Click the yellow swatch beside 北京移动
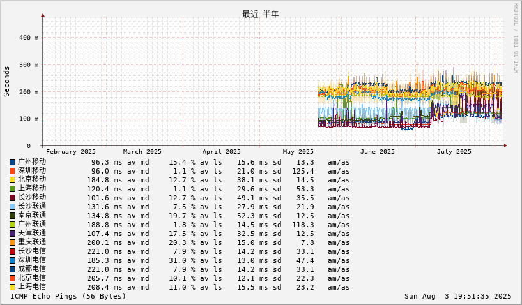The width and height of the screenshot is (522, 305). point(12,180)
